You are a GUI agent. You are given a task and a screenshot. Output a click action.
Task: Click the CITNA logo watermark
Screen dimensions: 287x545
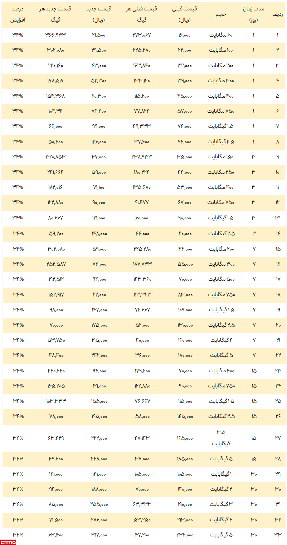pos(8,542)
